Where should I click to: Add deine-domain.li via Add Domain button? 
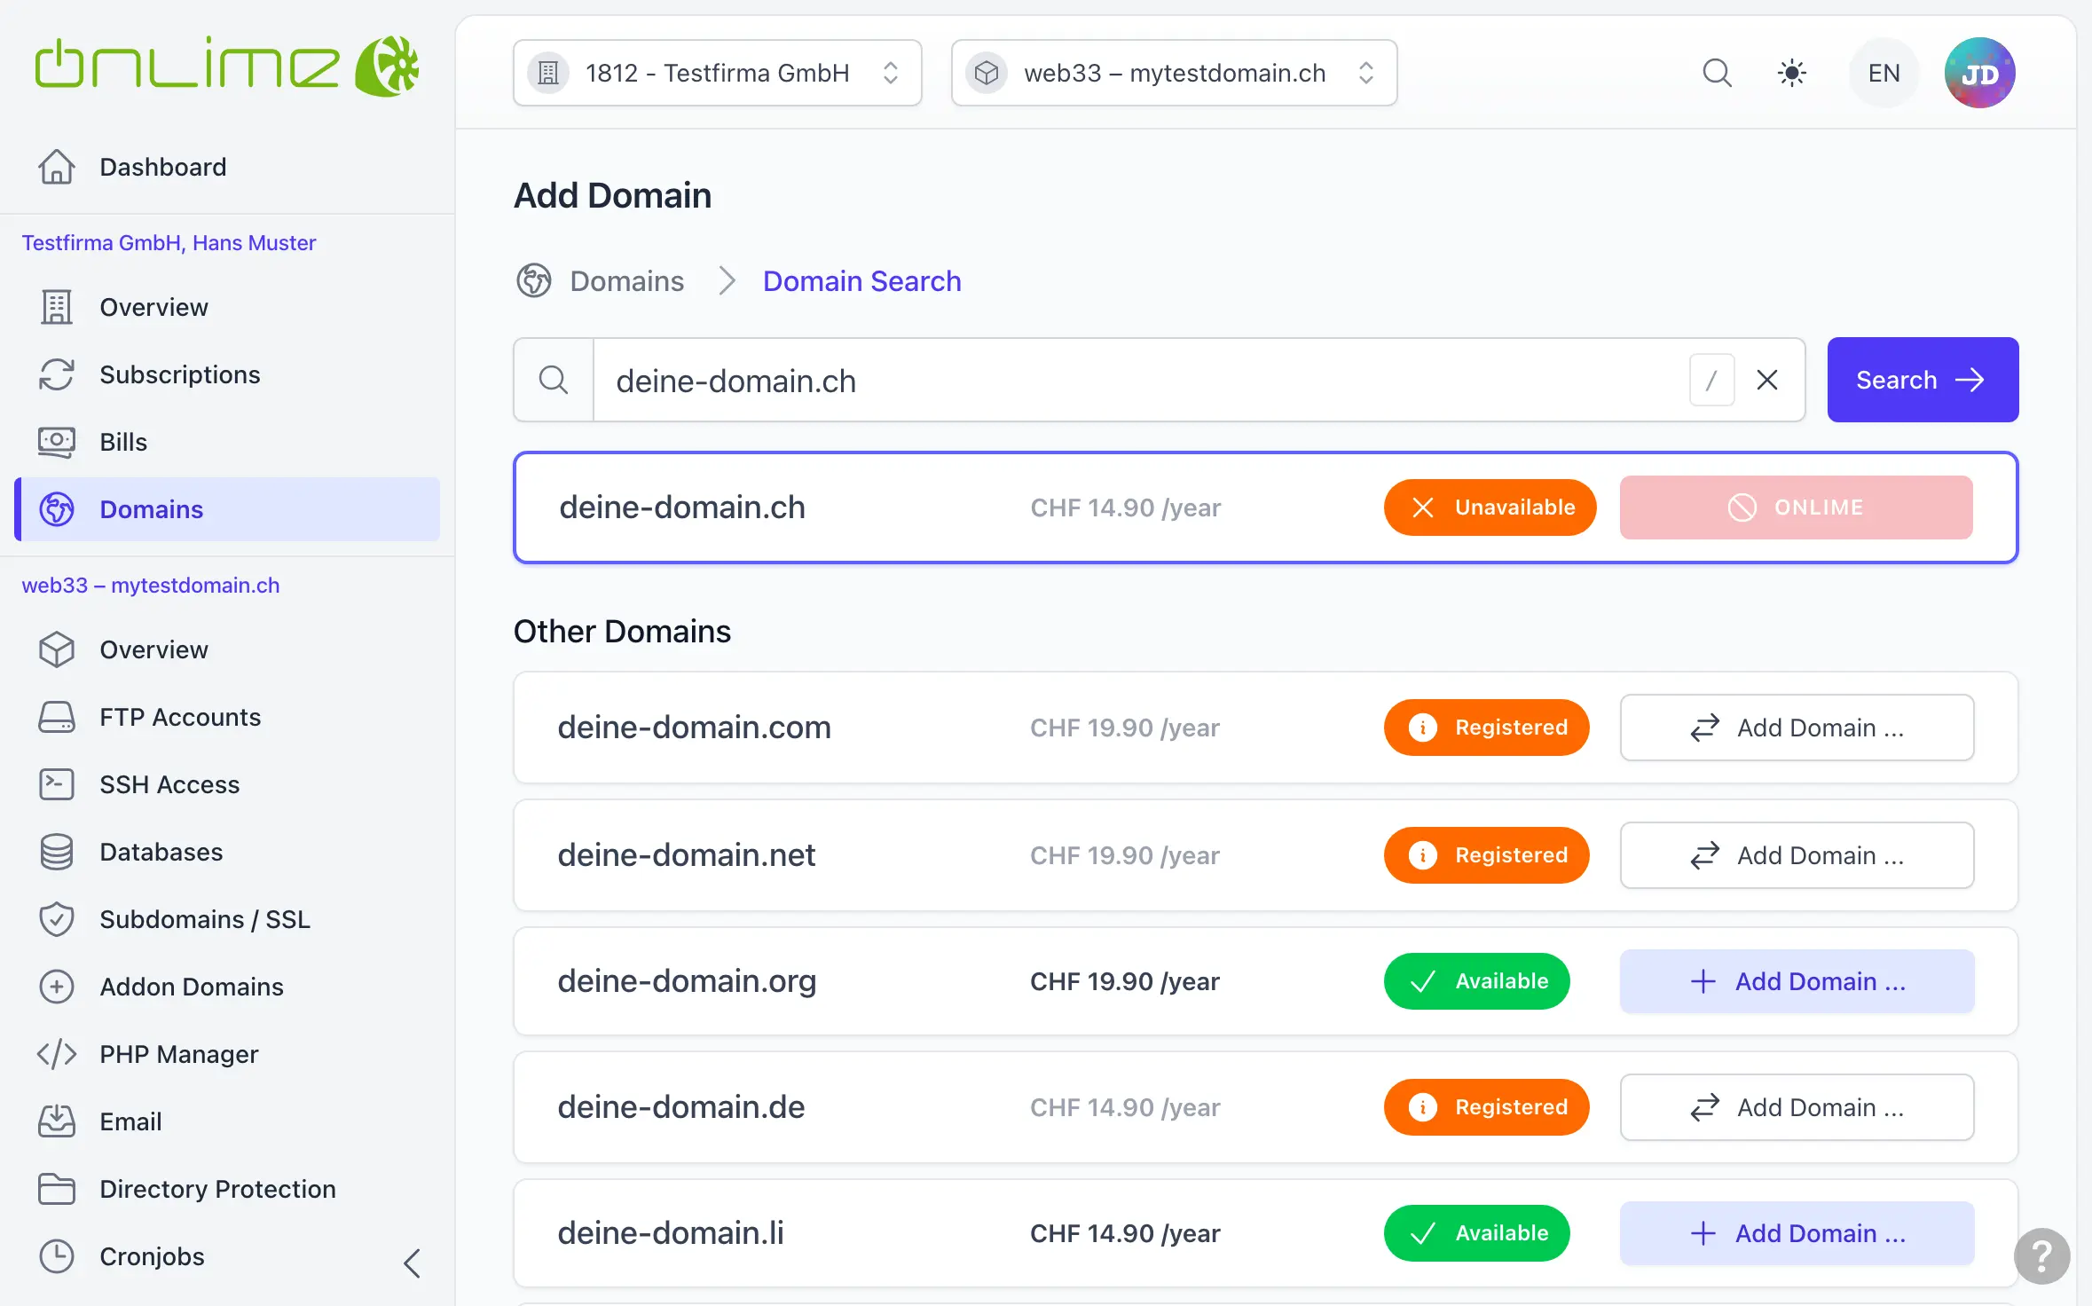point(1797,1233)
